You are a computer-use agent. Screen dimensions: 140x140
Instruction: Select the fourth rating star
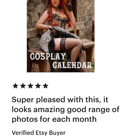[x=38, y=86]
